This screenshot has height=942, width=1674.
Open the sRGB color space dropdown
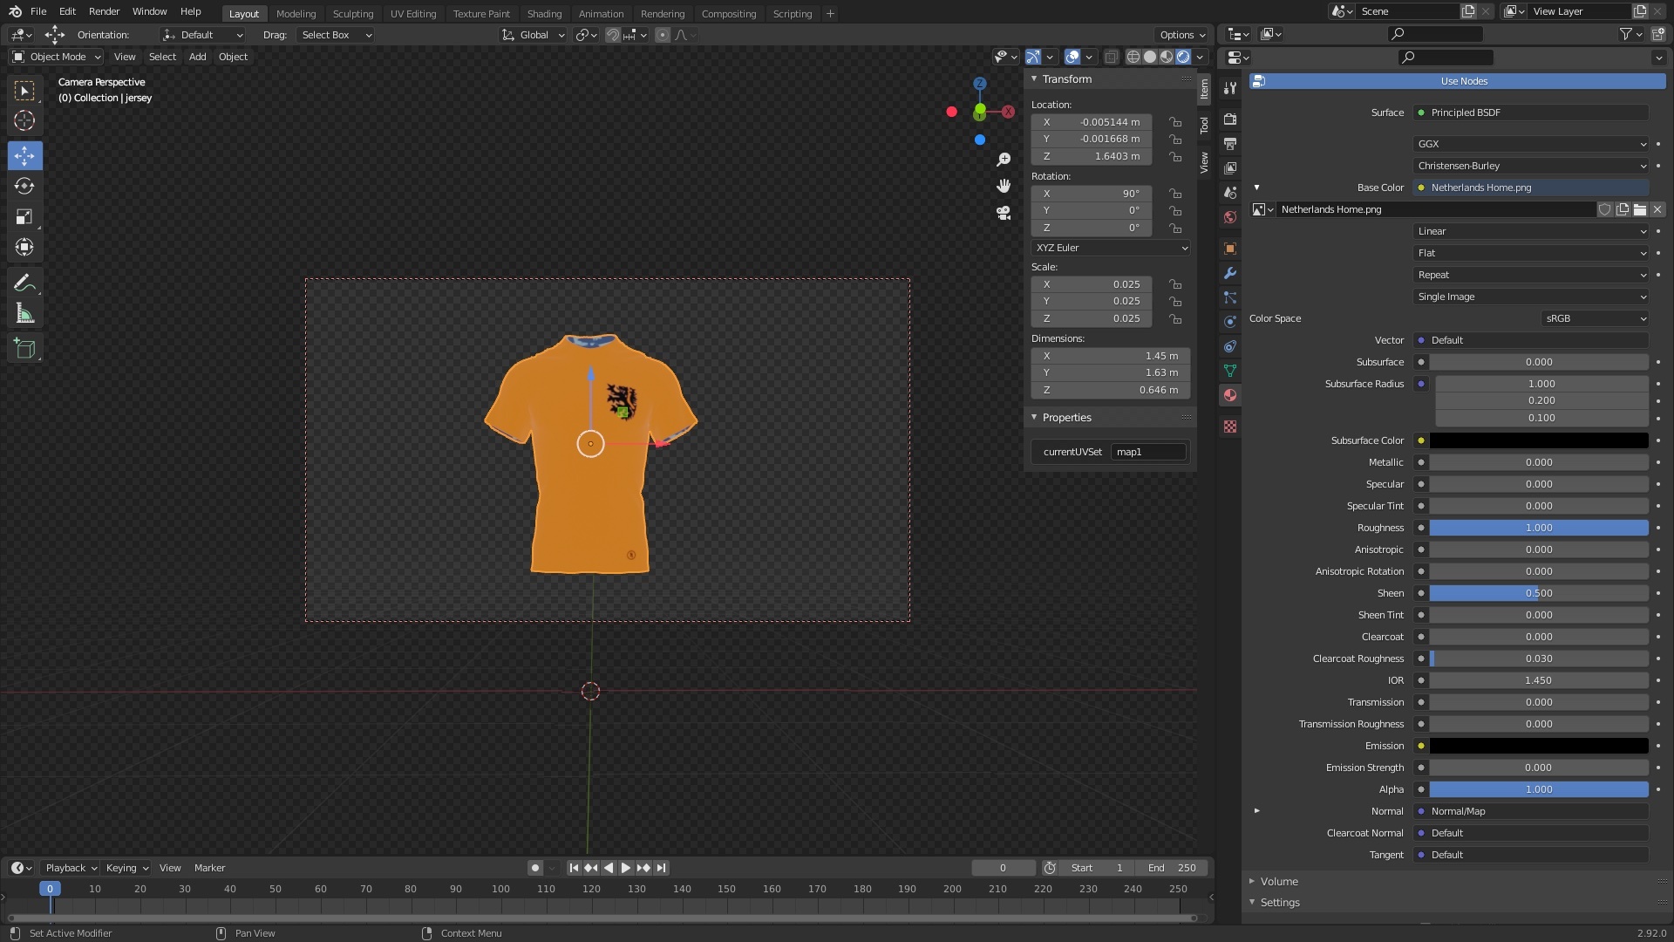[x=1595, y=318]
